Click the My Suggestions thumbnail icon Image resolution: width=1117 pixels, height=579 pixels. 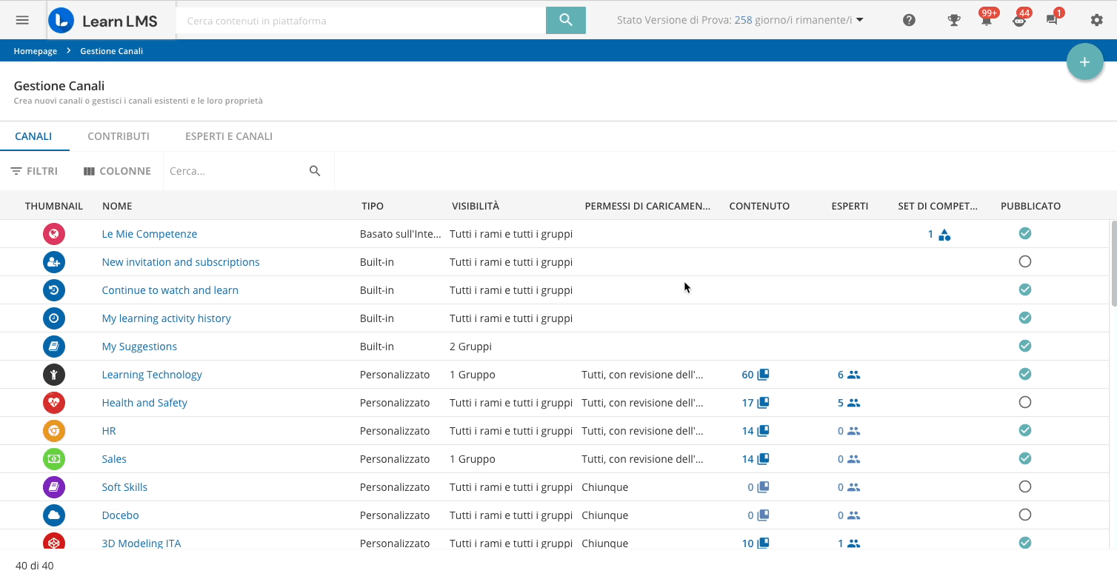pos(54,347)
